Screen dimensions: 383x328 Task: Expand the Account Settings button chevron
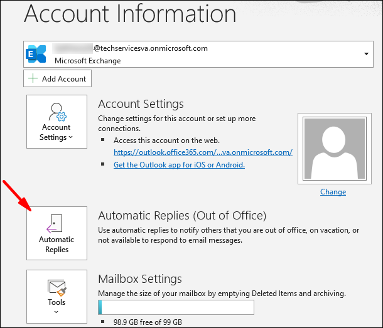[x=70, y=137]
